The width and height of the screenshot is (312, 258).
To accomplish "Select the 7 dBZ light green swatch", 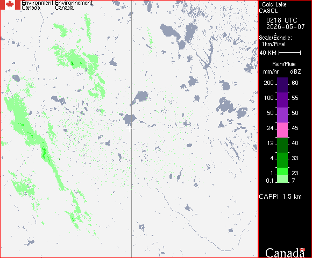I will coord(282,179).
